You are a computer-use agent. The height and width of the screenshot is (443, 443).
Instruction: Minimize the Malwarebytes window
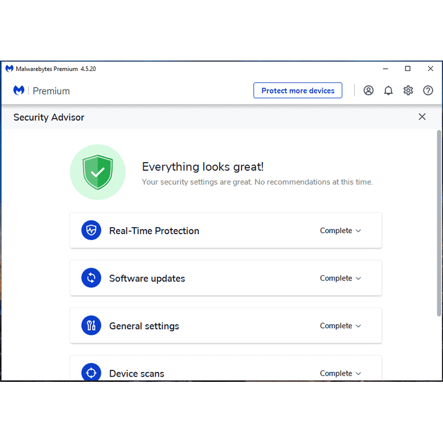(x=385, y=69)
